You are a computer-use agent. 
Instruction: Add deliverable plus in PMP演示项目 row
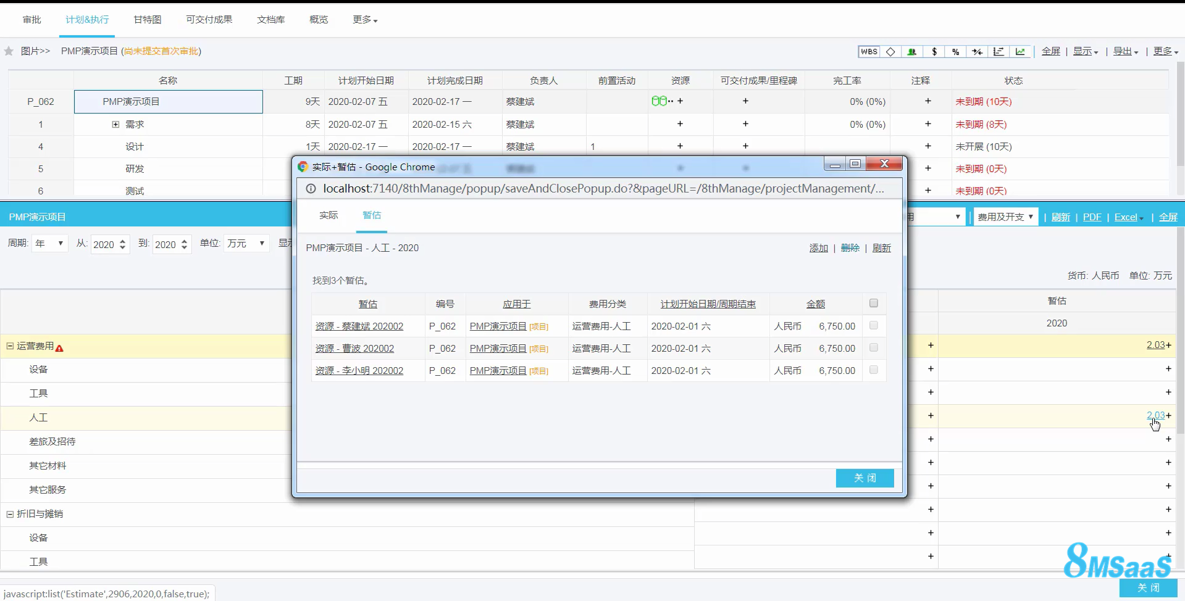tap(745, 101)
